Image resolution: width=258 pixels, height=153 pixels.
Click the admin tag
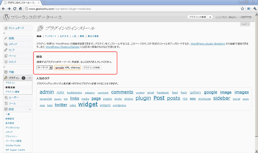click(x=47, y=92)
